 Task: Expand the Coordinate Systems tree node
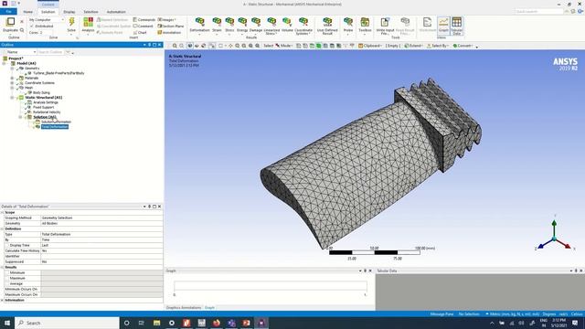tap(12, 83)
